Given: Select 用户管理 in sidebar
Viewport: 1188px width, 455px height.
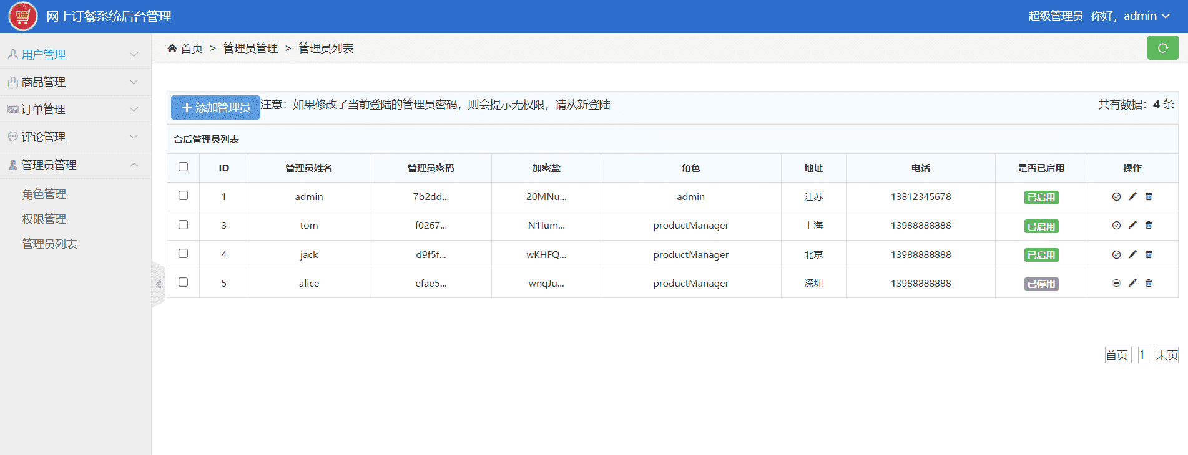Looking at the screenshot, I should [43, 55].
